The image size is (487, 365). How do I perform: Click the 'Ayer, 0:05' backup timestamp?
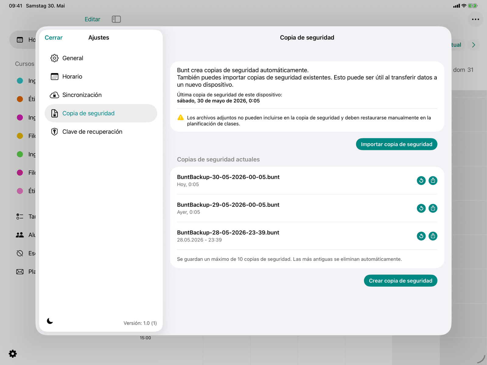(188, 212)
